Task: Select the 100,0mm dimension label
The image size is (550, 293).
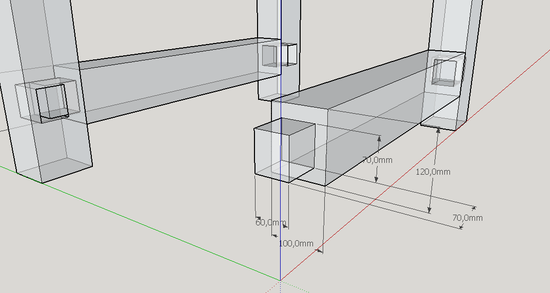Action: [x=296, y=244]
